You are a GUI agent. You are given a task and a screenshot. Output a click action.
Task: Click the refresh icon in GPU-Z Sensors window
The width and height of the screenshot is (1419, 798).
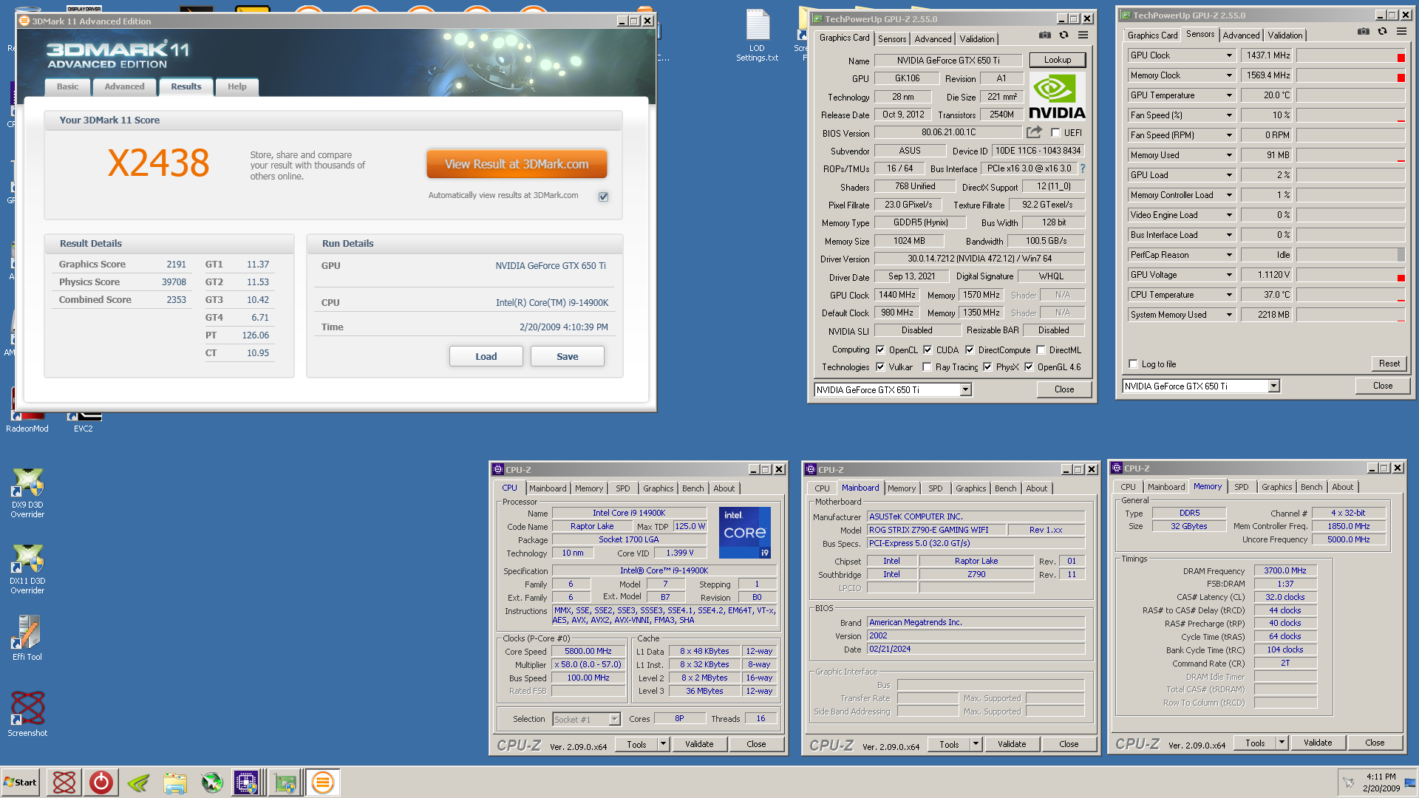[x=1382, y=31]
